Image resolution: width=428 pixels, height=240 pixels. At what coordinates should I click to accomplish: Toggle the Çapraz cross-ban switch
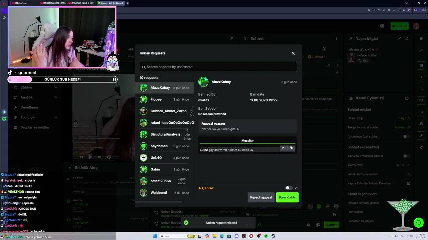289,188
